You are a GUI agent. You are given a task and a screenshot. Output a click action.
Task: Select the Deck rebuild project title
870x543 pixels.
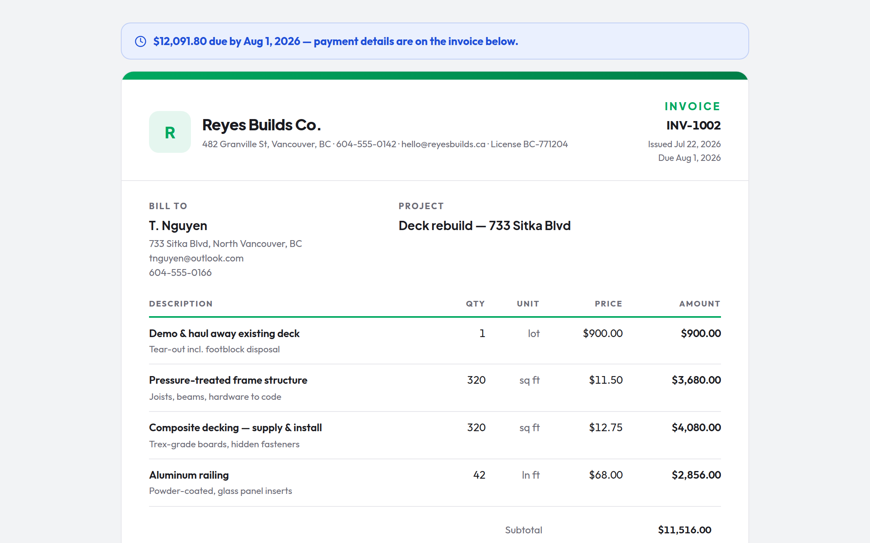tap(485, 226)
